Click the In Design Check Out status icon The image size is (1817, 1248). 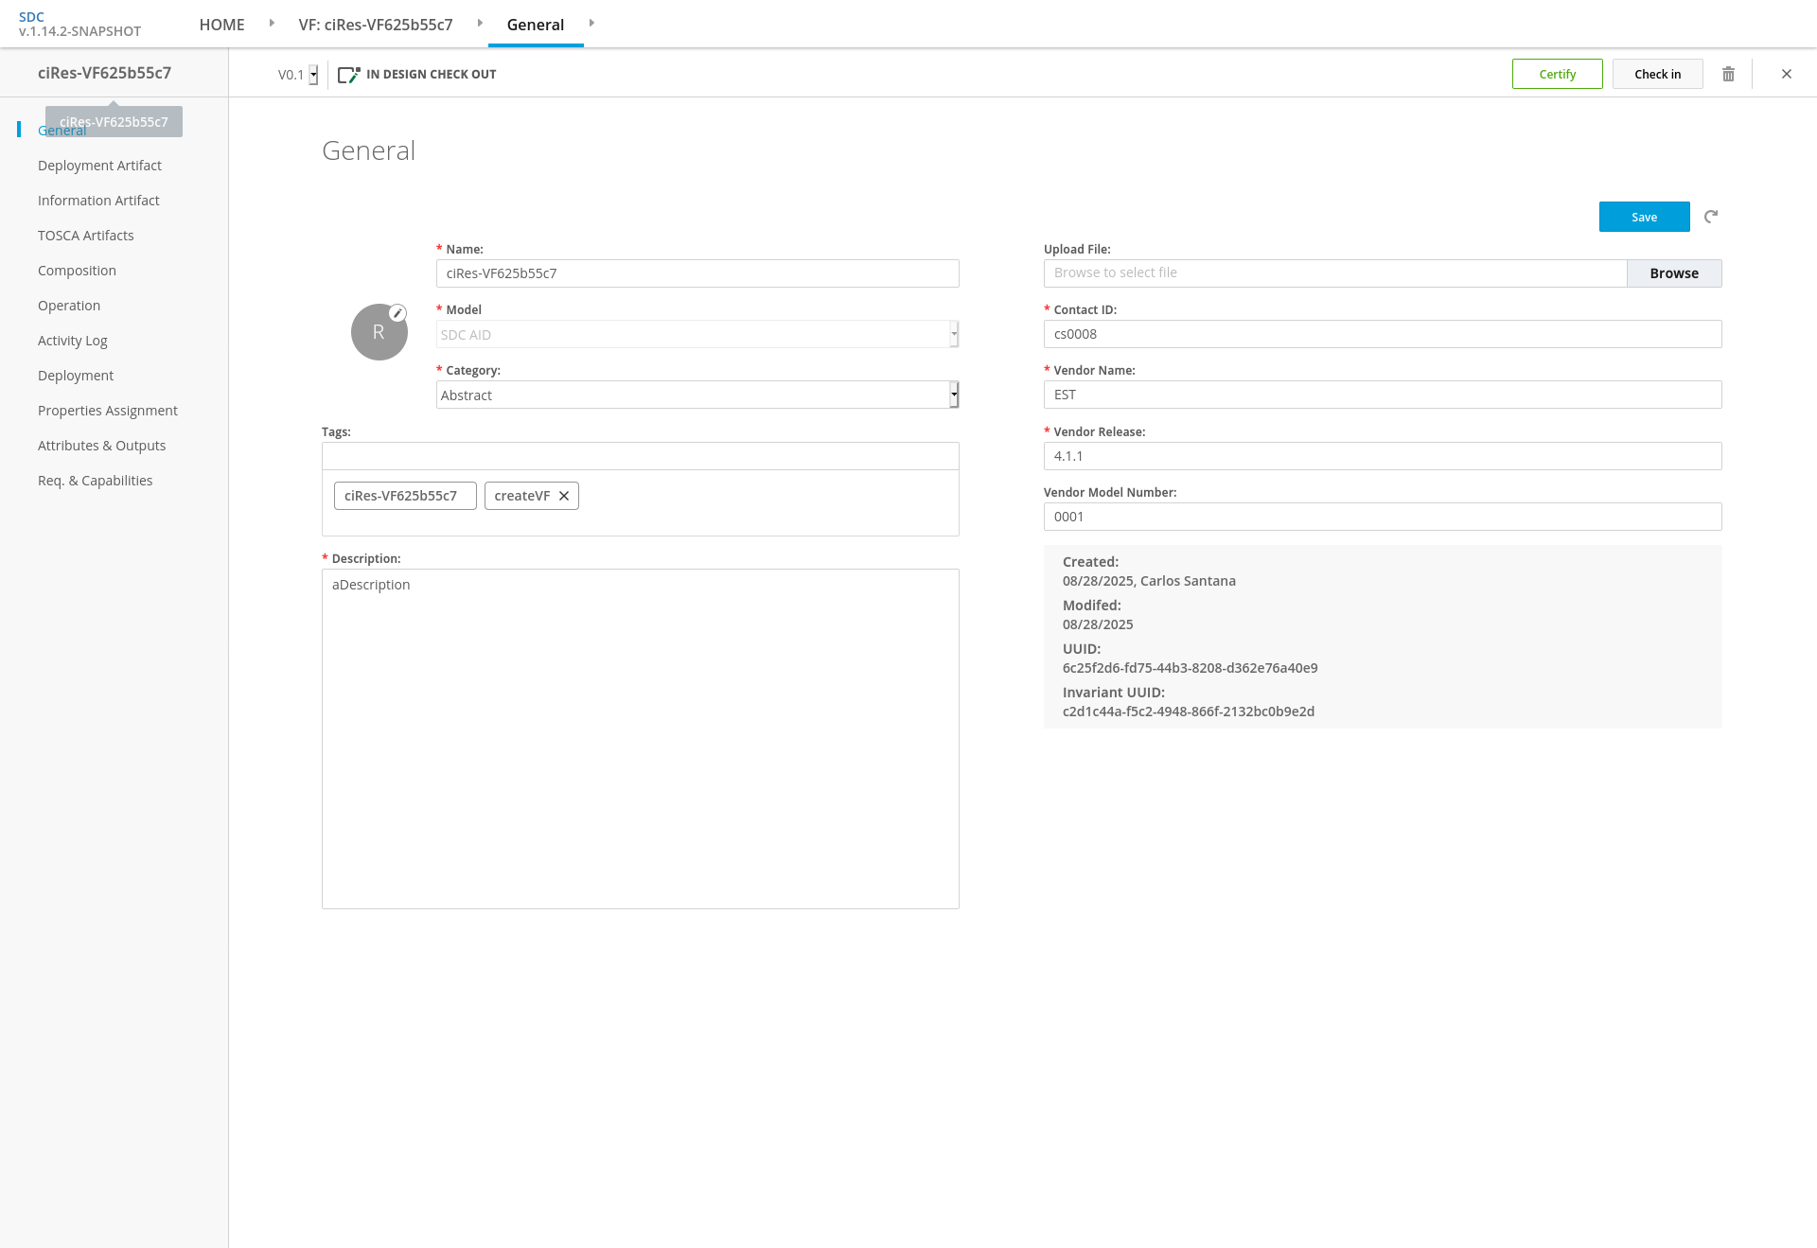[x=349, y=74]
